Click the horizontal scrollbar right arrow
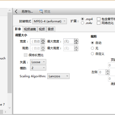Screen dimensions: 115x115 pyautogui.click(x=5, y=112)
